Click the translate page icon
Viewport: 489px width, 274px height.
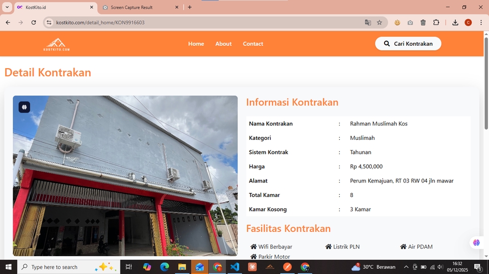[368, 22]
